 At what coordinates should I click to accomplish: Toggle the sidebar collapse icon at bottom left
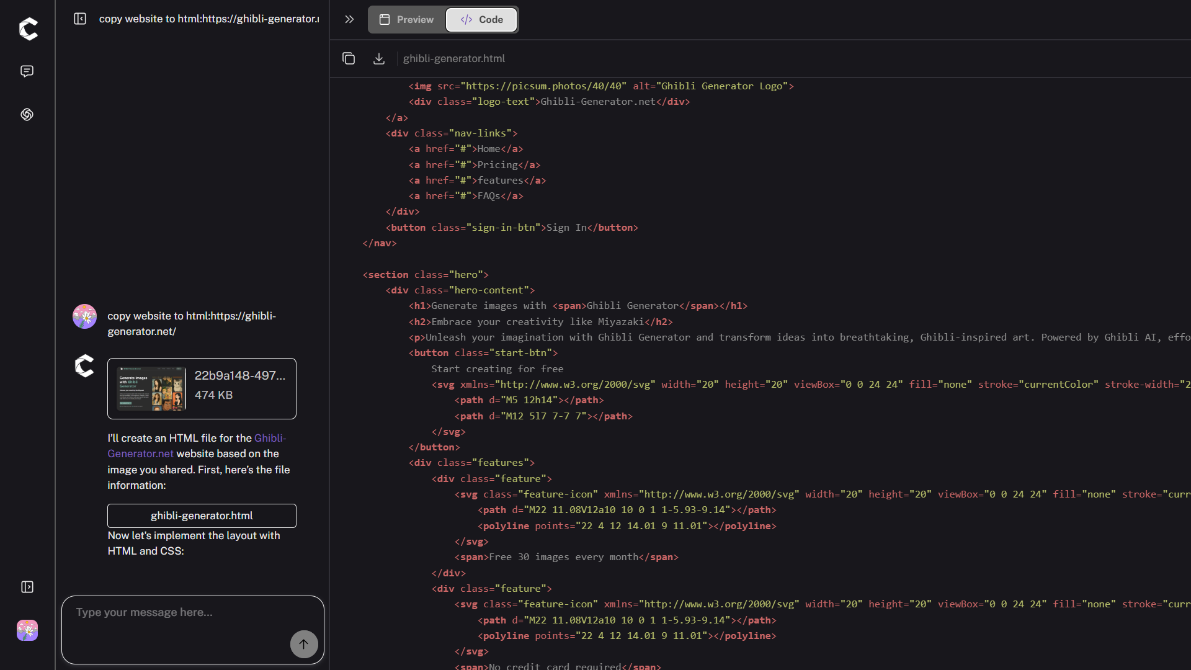[x=27, y=587]
